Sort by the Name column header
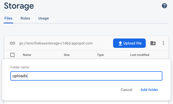 click(x=27, y=55)
